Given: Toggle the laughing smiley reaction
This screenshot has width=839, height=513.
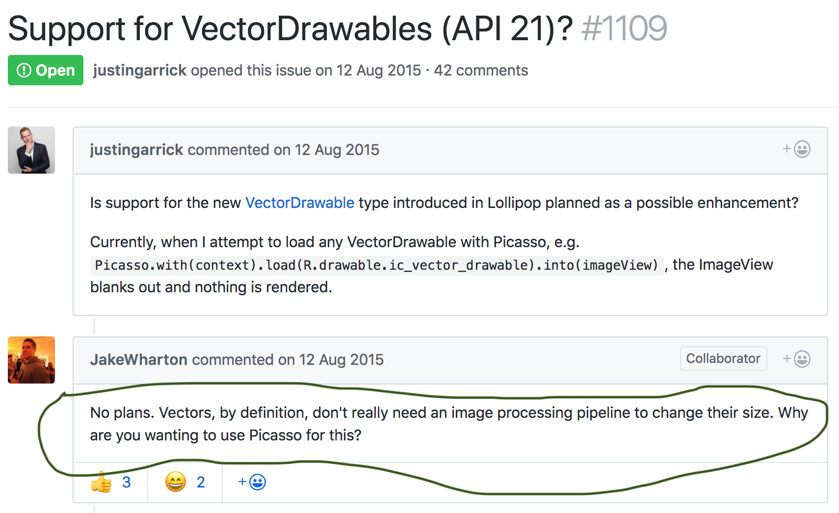Looking at the screenshot, I should [x=185, y=482].
